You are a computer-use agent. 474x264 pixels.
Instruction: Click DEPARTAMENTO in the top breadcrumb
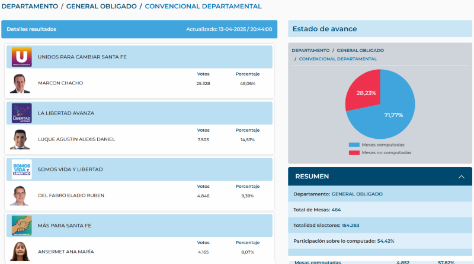30,6
